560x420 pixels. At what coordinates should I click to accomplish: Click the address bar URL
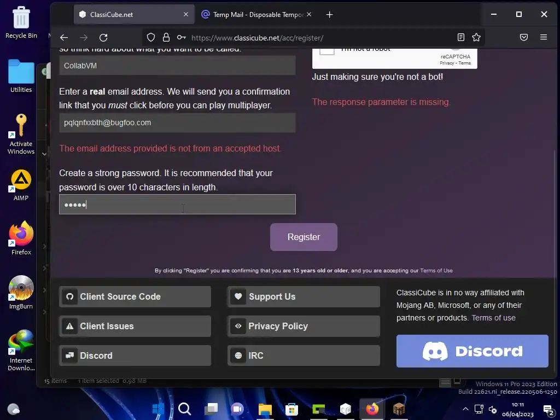pyautogui.click(x=257, y=38)
